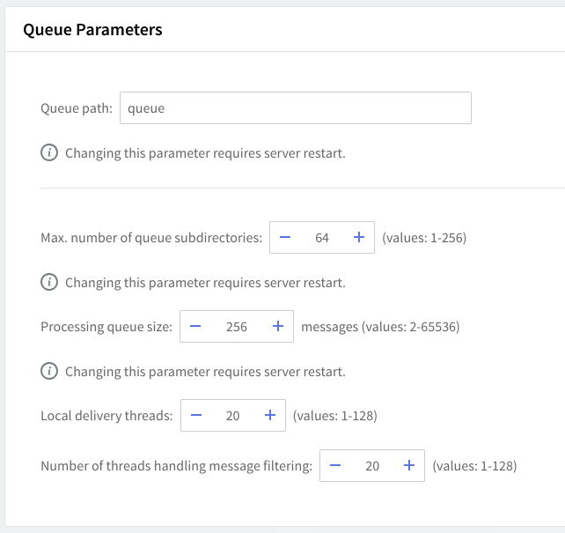Click the 'Queue path:' label

coord(77,108)
